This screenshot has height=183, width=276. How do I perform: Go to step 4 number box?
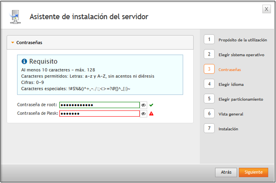pyautogui.click(x=209, y=84)
